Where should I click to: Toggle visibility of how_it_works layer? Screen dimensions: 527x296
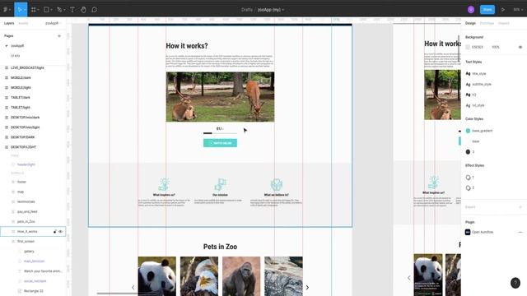[60, 232]
